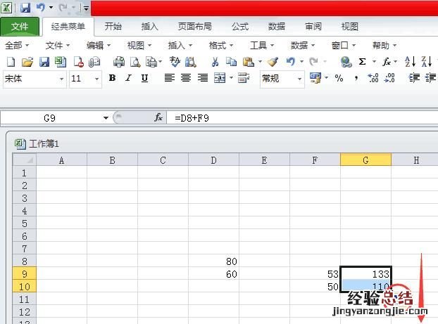Toggle italic formatting

(x=128, y=78)
